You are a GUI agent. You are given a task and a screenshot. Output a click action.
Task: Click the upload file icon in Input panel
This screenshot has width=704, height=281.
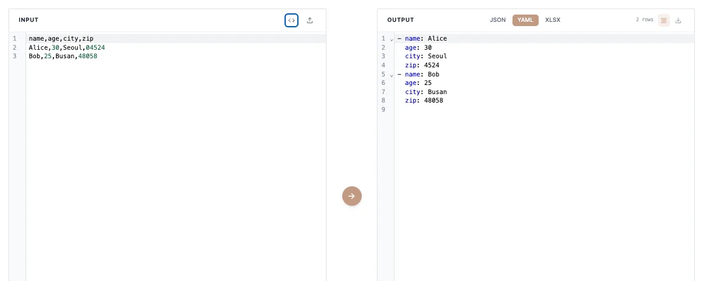click(310, 20)
